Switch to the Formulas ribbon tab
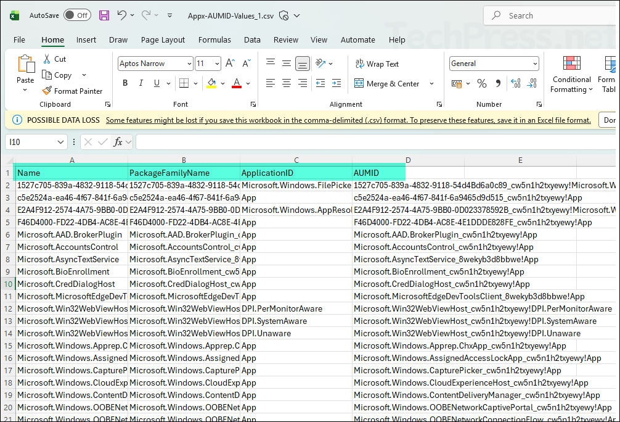Screen dimensions: 620x422 point(214,39)
